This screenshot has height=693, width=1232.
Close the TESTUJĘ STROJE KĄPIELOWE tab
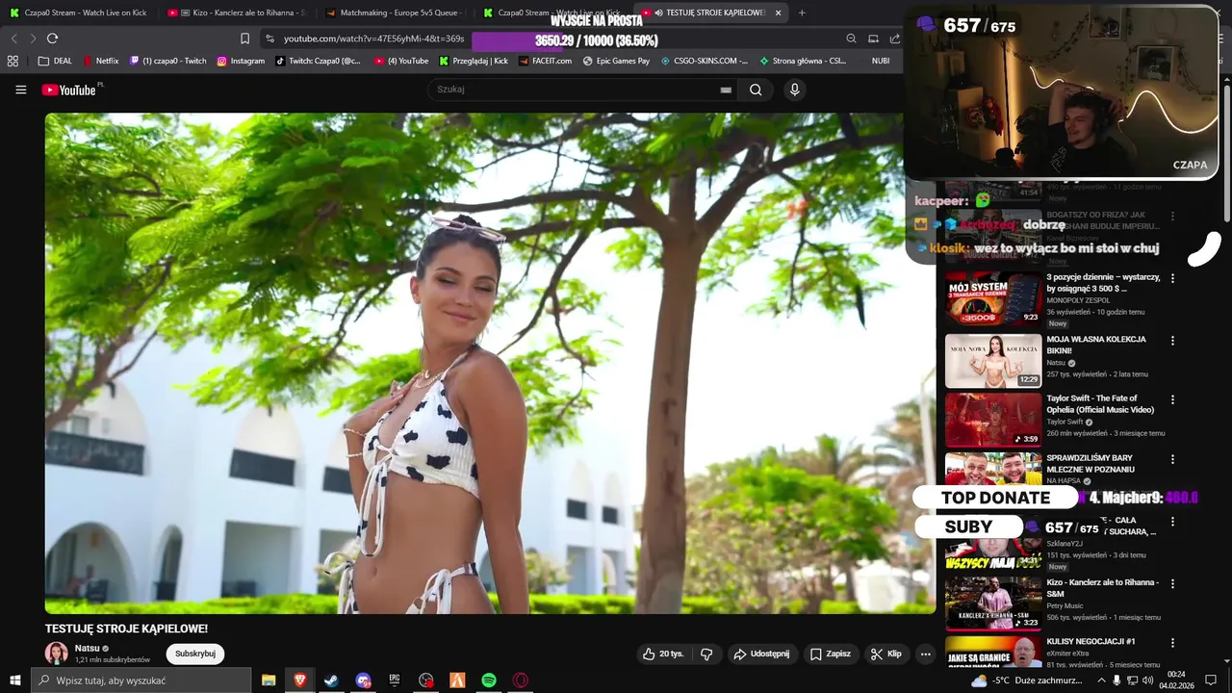(x=778, y=13)
